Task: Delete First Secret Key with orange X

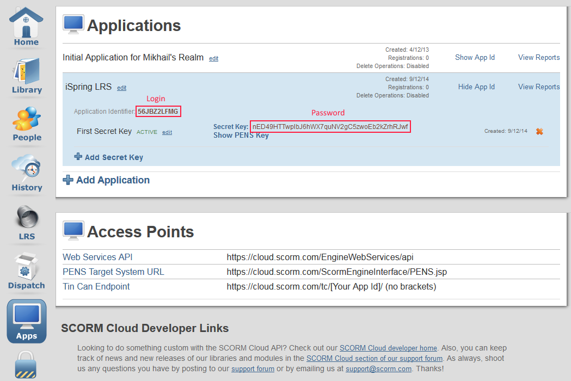Action: tap(539, 131)
